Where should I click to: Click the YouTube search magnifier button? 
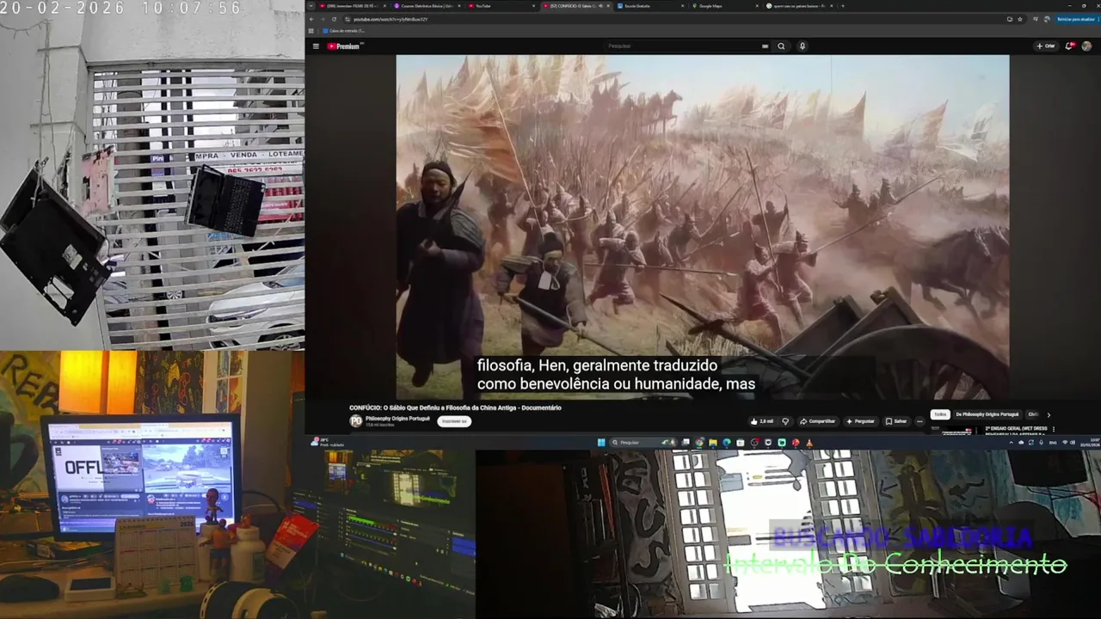pyautogui.click(x=781, y=46)
